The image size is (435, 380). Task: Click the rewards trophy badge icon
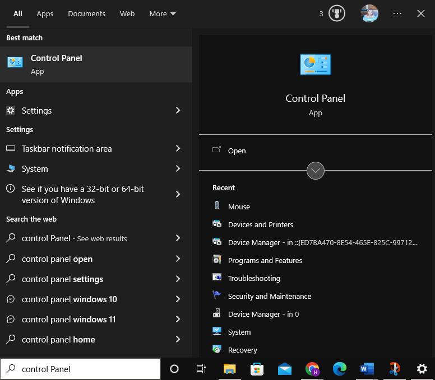[337, 13]
